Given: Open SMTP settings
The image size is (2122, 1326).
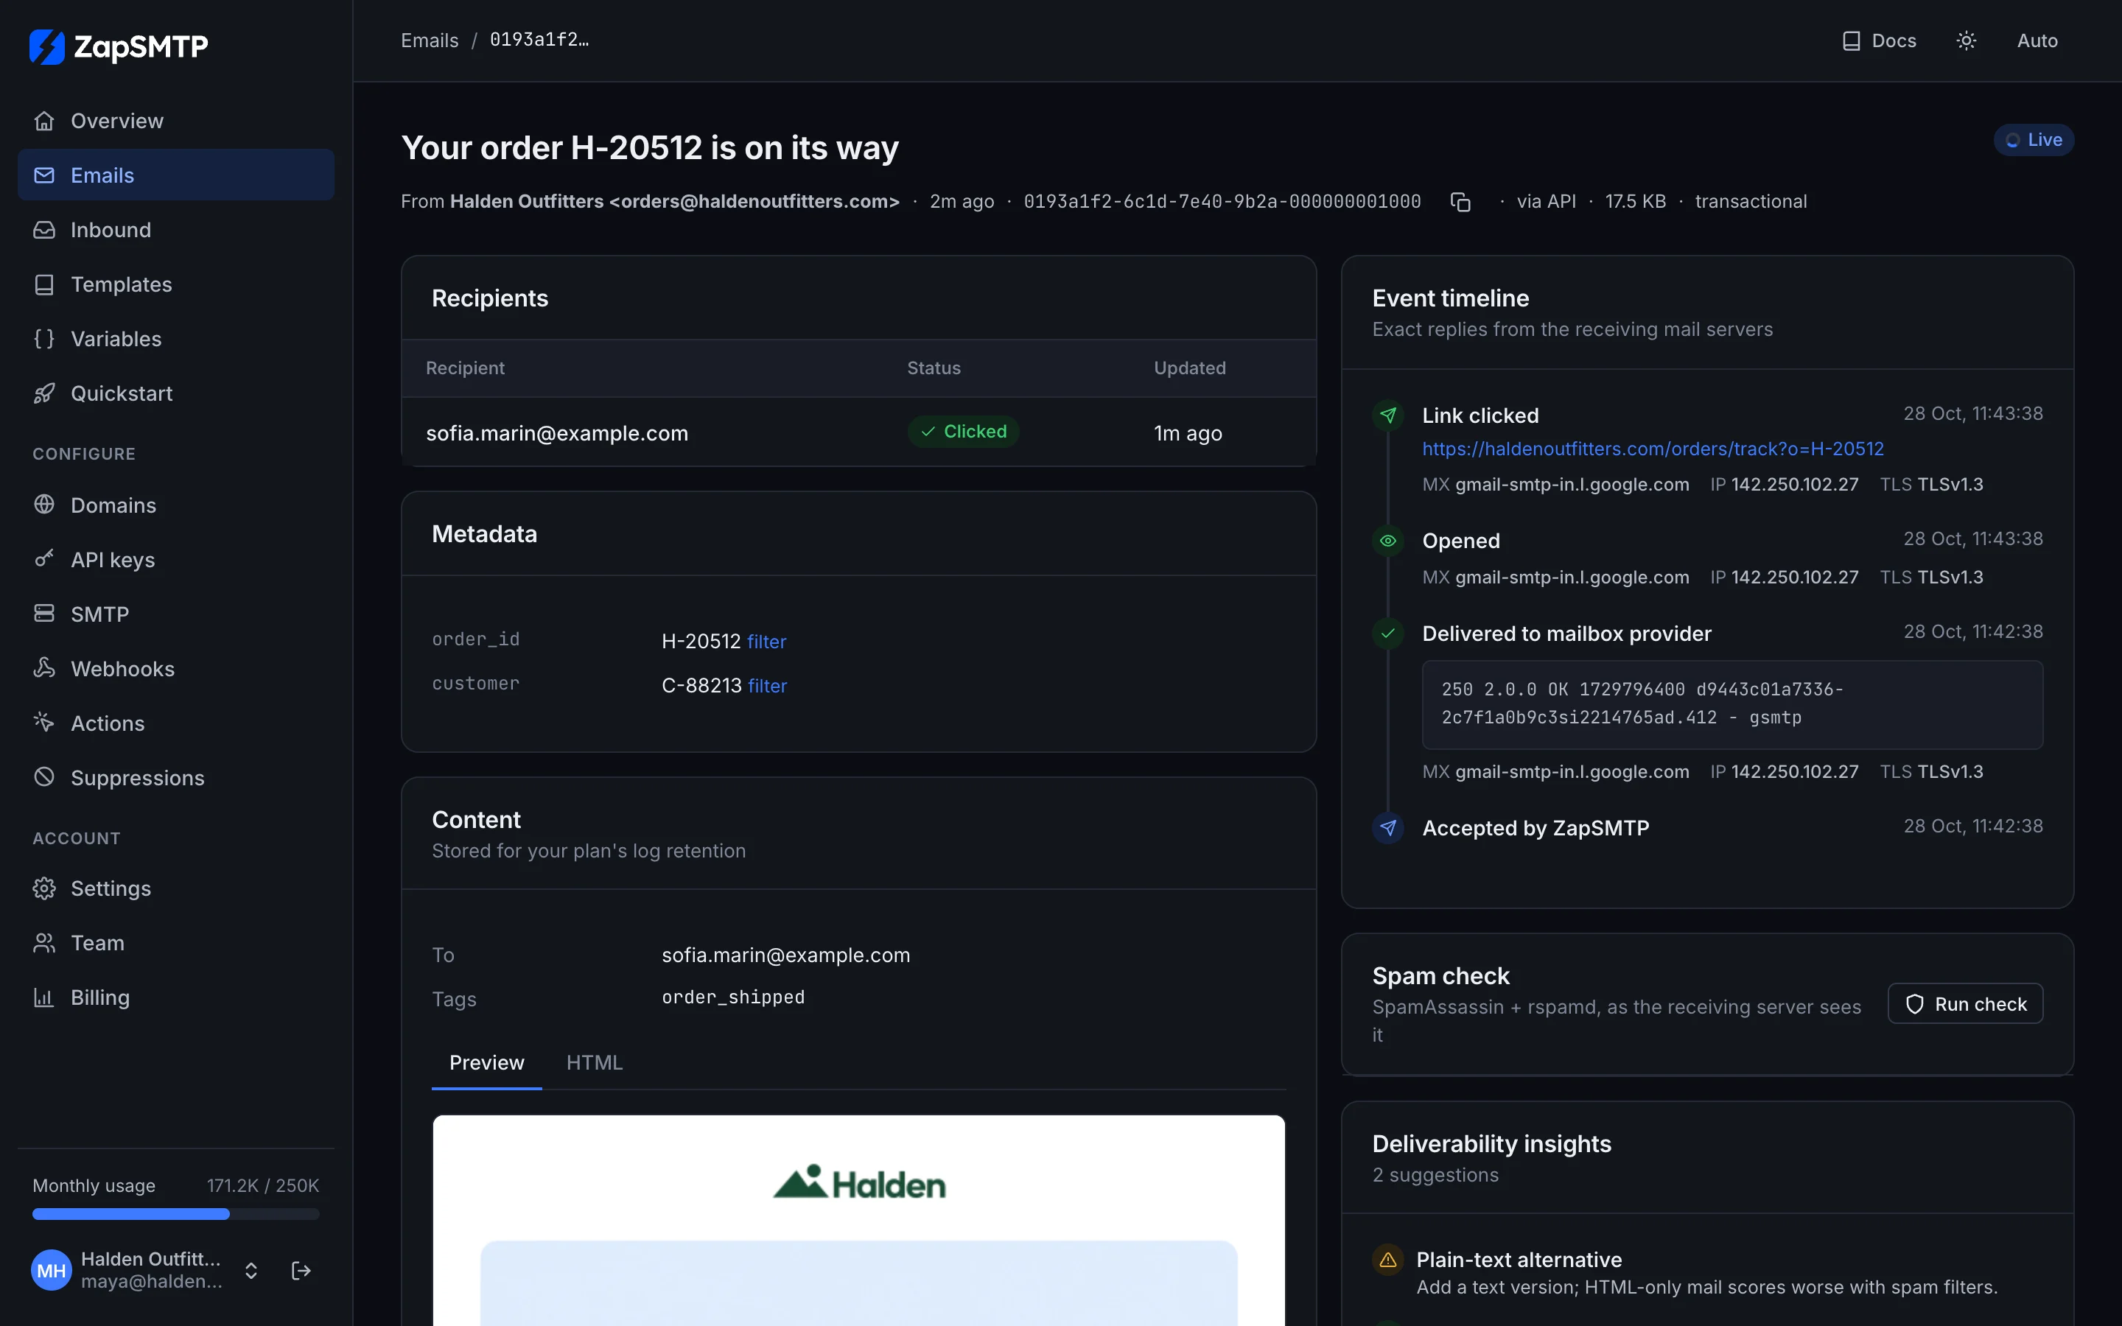Looking at the screenshot, I should pos(175,614).
